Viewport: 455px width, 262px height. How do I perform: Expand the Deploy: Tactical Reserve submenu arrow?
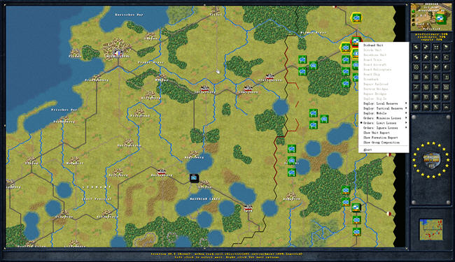pos(406,108)
